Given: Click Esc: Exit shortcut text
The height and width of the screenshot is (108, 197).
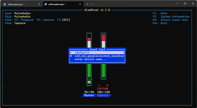Looking at the screenshot, I should (x=160, y=23).
